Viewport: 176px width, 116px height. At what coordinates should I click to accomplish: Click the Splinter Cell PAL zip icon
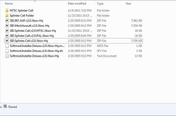[x=7, y=36]
